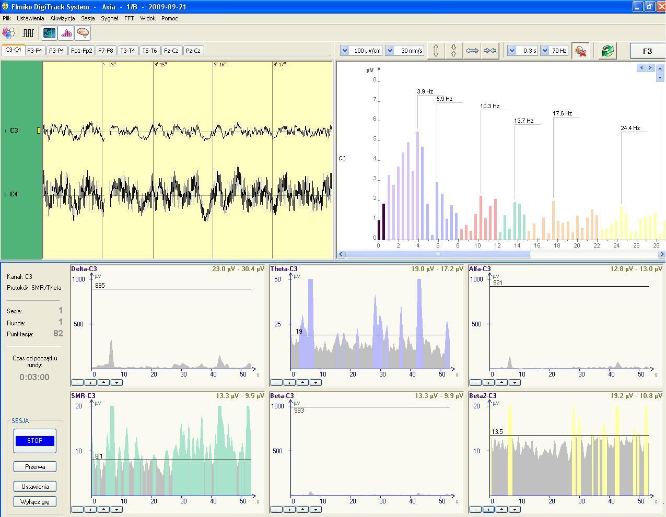
Task: Open the 30 mm/s speed dropdown
Action: (390, 51)
